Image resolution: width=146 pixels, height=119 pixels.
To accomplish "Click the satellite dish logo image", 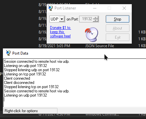I will tap(91, 34).
